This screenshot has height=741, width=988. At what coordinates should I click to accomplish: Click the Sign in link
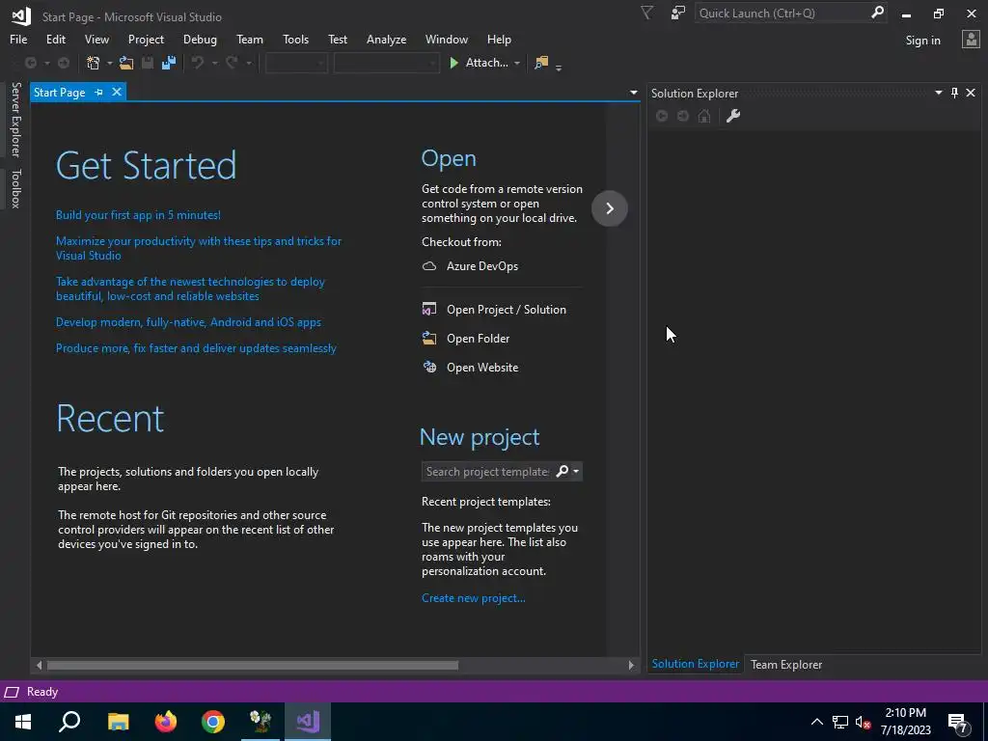click(922, 41)
